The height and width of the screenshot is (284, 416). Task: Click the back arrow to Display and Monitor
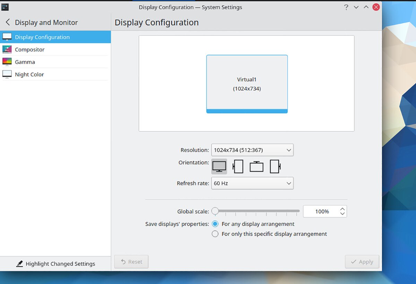pos(8,22)
